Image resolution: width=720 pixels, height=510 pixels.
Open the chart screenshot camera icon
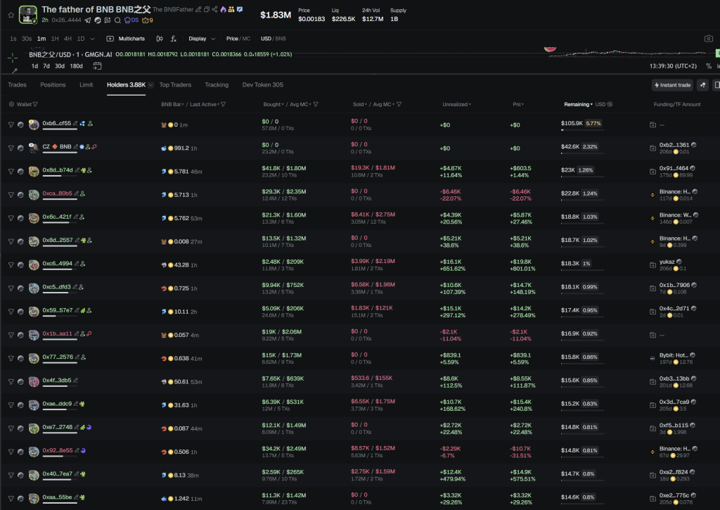[x=708, y=39]
